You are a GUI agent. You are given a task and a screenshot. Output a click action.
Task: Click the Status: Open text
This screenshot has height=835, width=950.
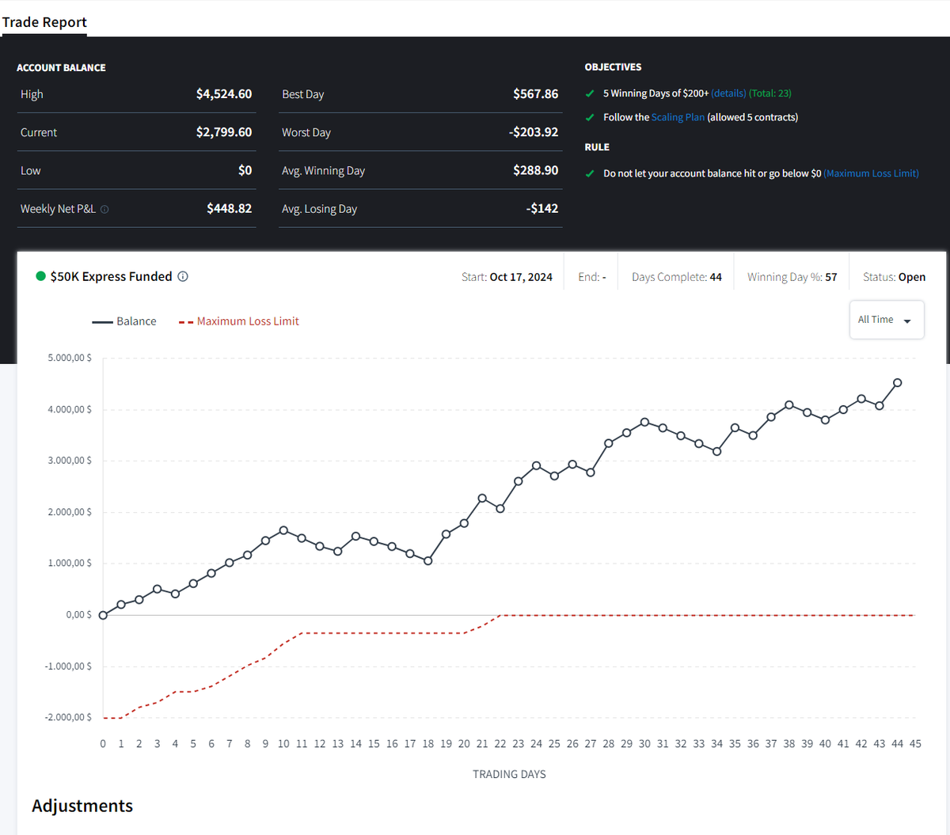tap(894, 277)
